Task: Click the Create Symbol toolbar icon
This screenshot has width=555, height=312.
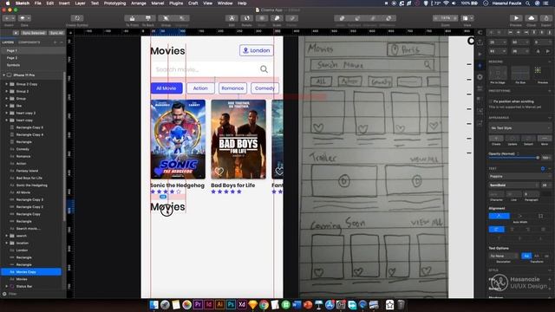Action: coord(77,18)
